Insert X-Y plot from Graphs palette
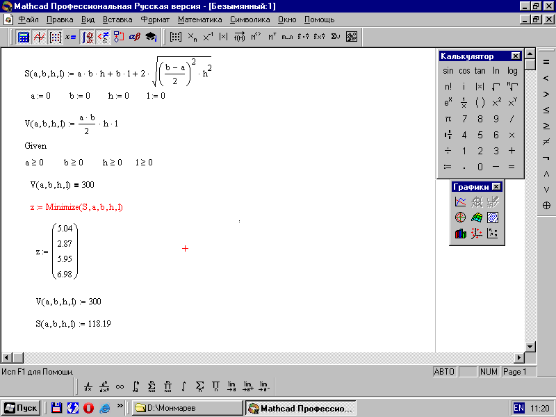 (x=460, y=202)
